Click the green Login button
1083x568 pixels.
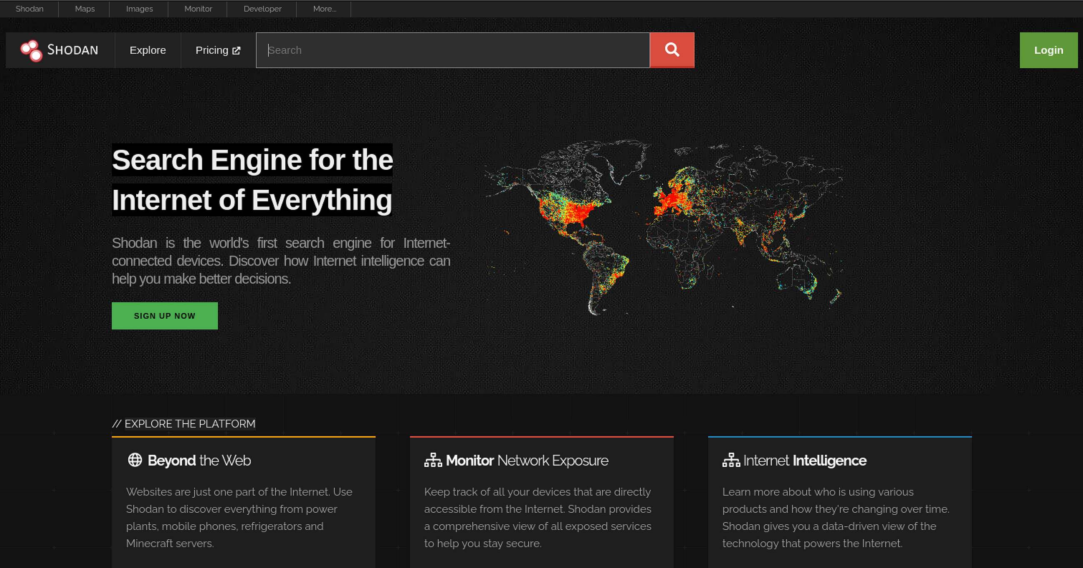click(1048, 50)
